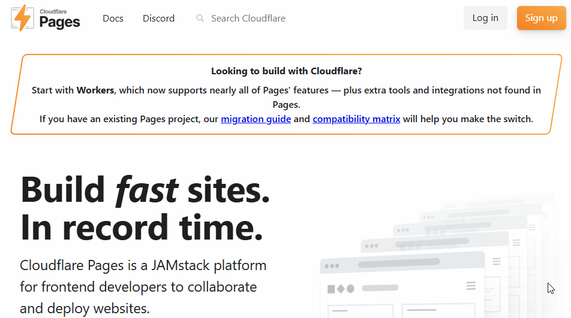The height and width of the screenshot is (318, 571).
Task: Click the circle shape icon in the front mockup
Action: coord(350,289)
